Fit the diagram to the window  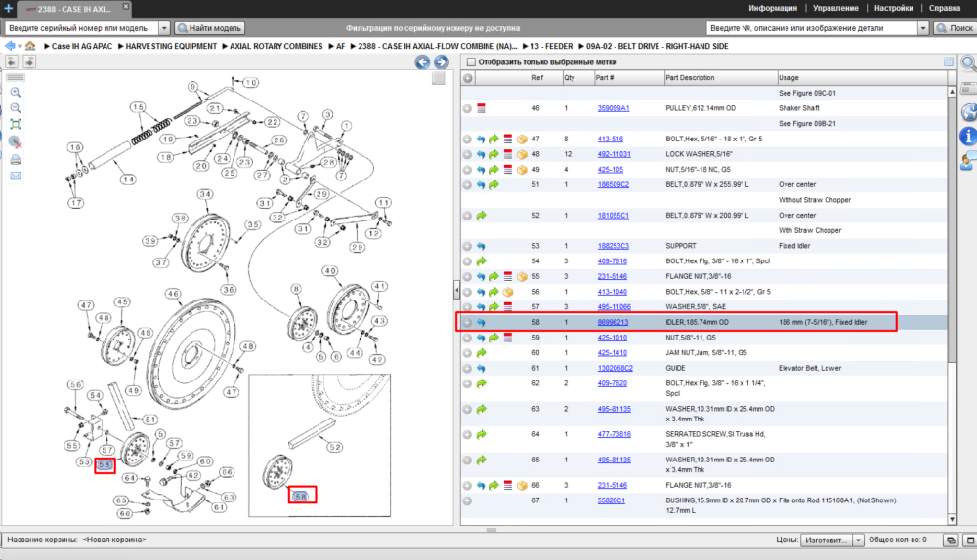click(16, 125)
